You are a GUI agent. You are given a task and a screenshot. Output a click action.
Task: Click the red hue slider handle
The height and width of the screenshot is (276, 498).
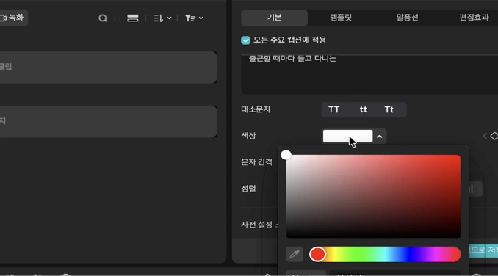317,254
